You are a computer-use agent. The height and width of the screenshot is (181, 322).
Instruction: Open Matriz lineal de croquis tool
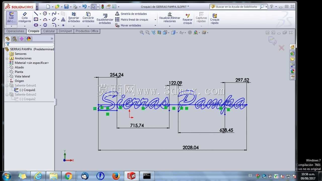(x=132, y=20)
